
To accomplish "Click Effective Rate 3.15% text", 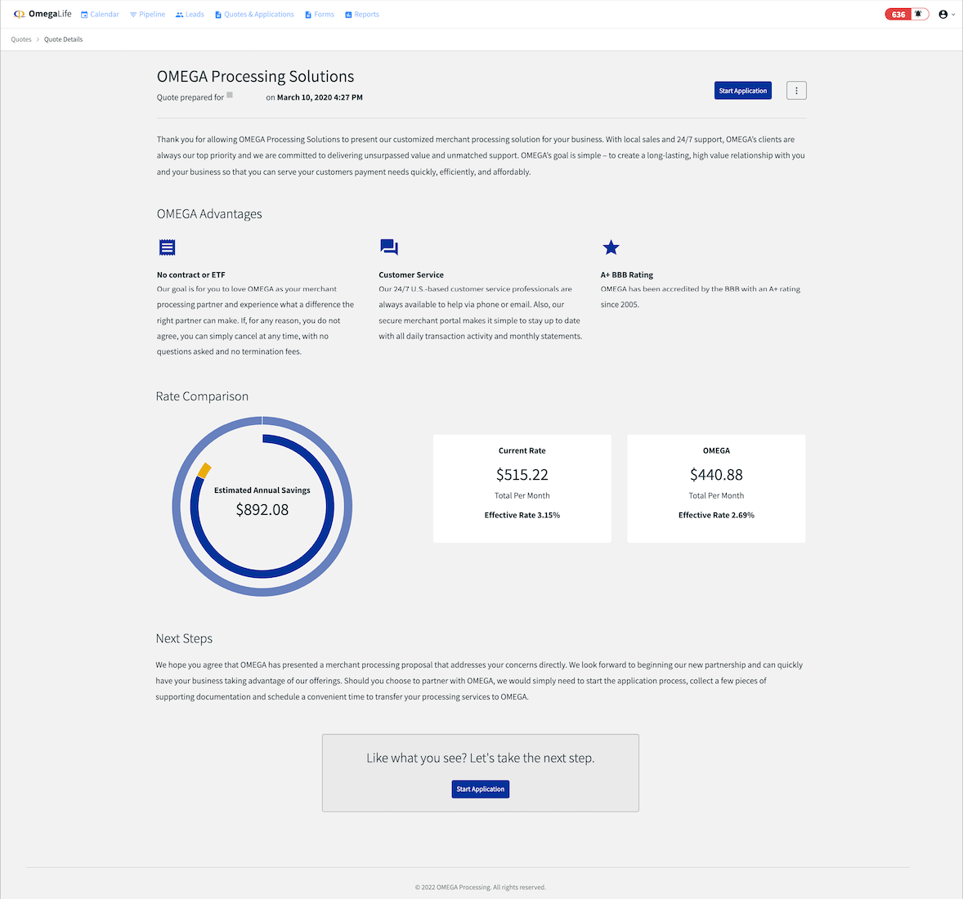I will 522,515.
